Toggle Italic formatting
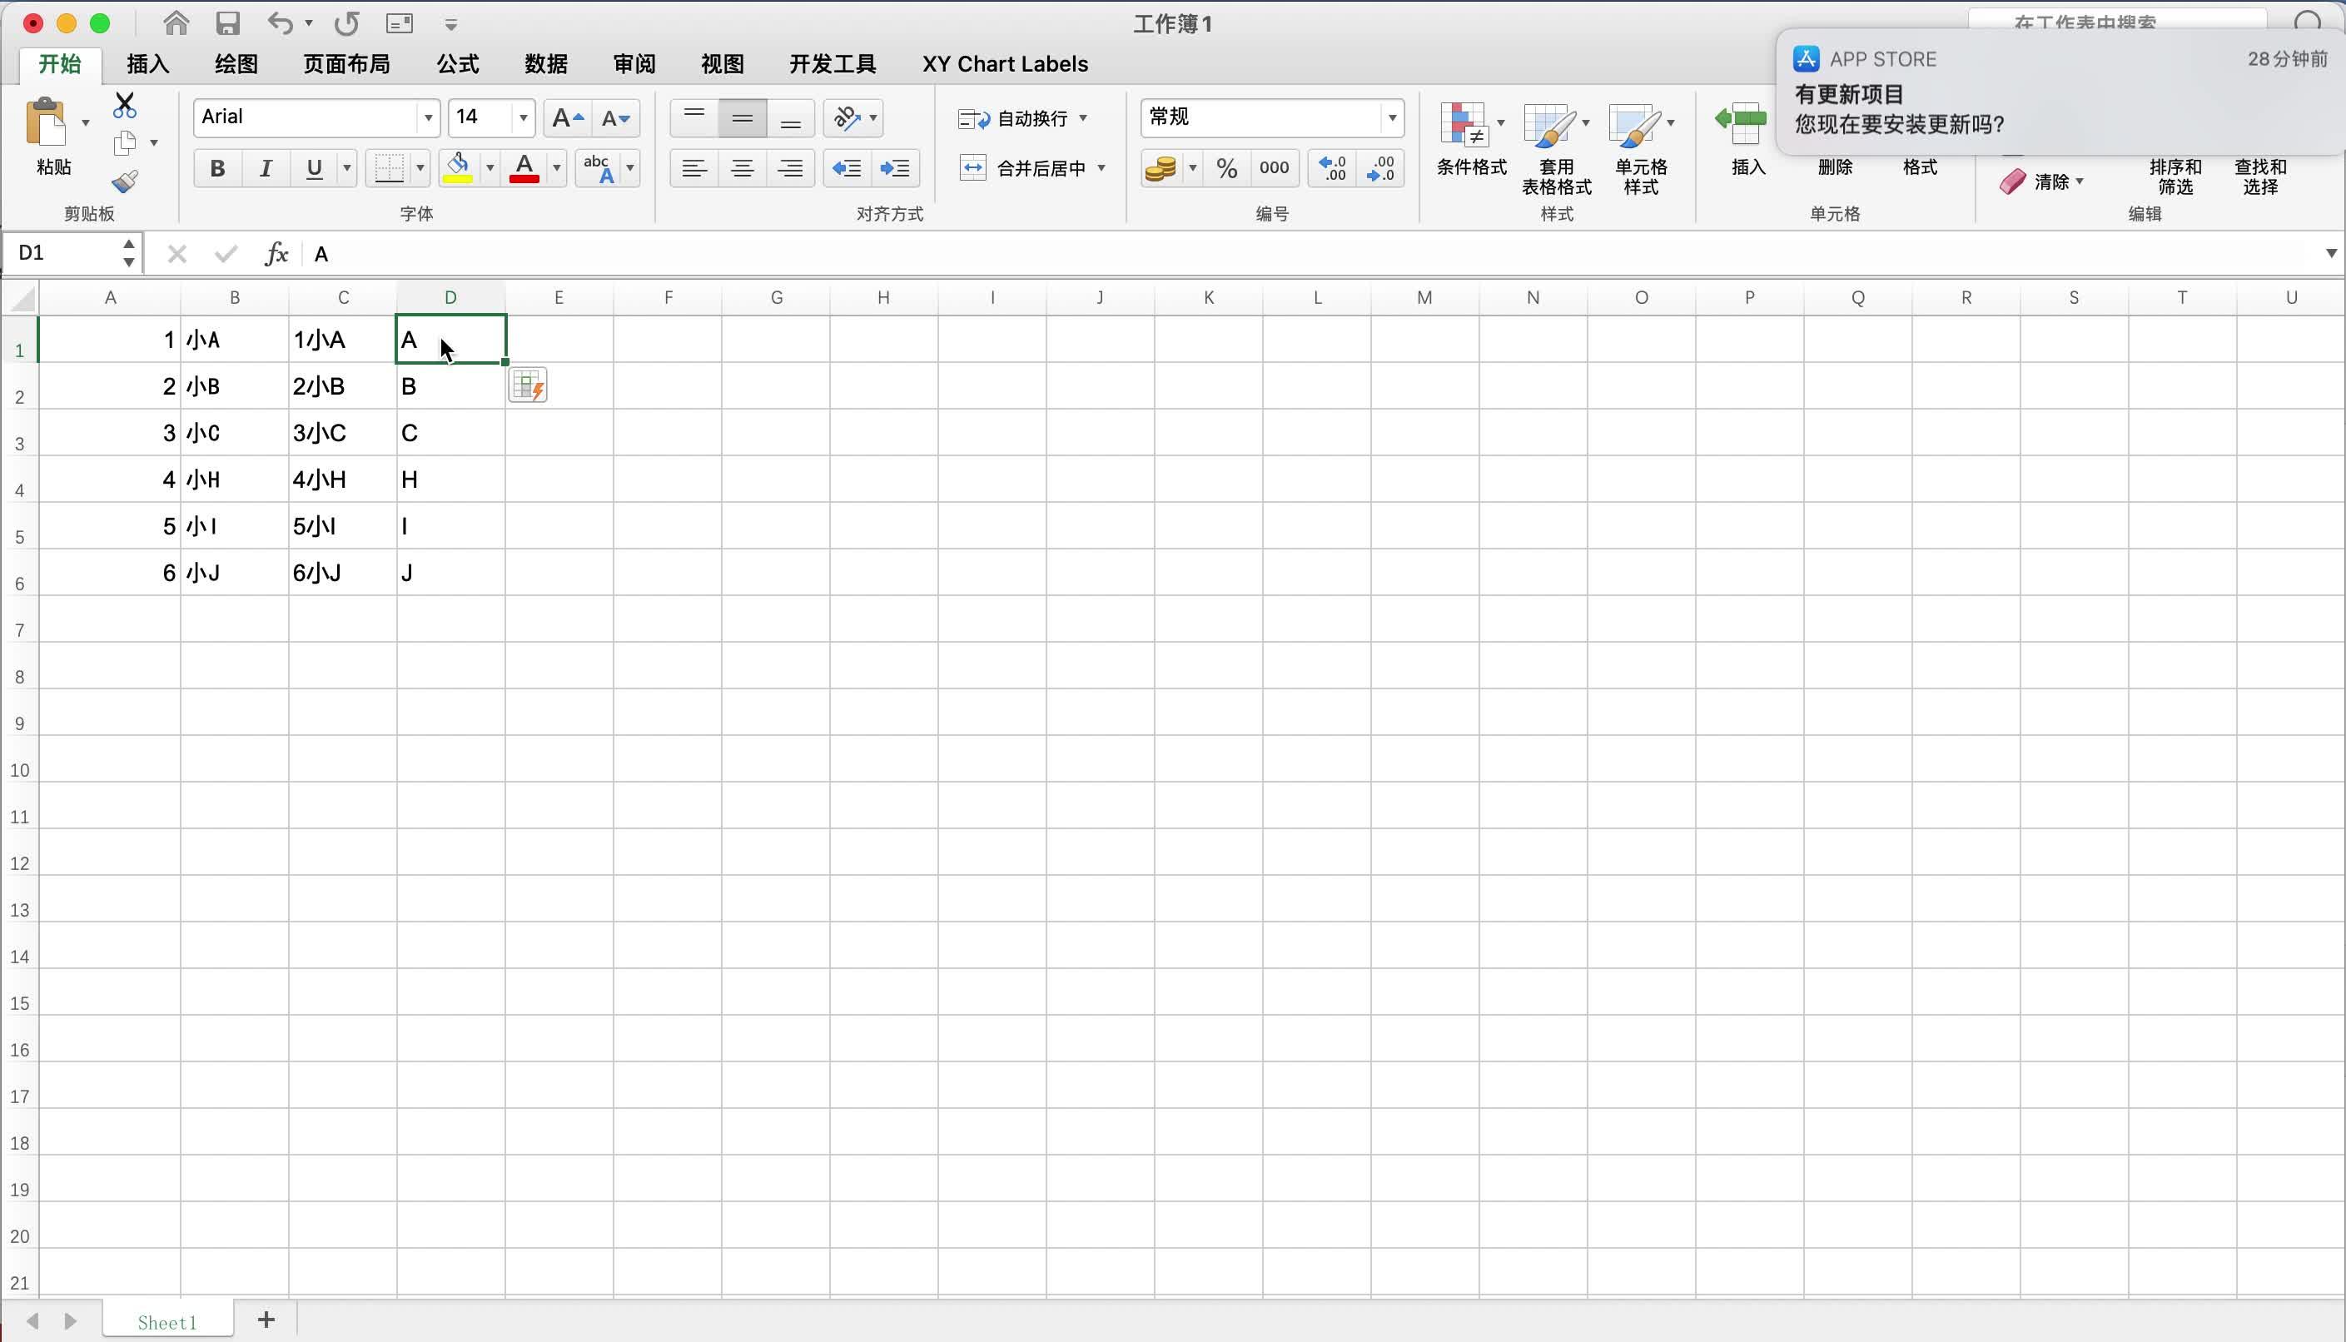The width and height of the screenshot is (2346, 1342). point(266,168)
